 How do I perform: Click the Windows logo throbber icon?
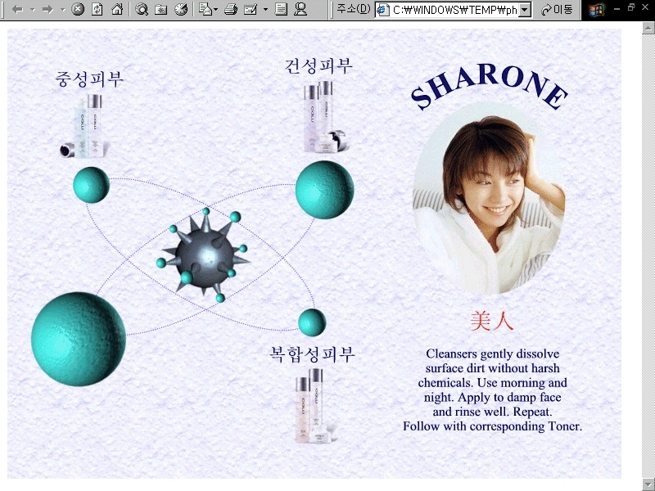point(597,10)
